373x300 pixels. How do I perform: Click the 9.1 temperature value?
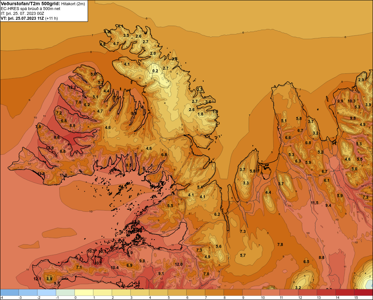click(x=161, y=274)
